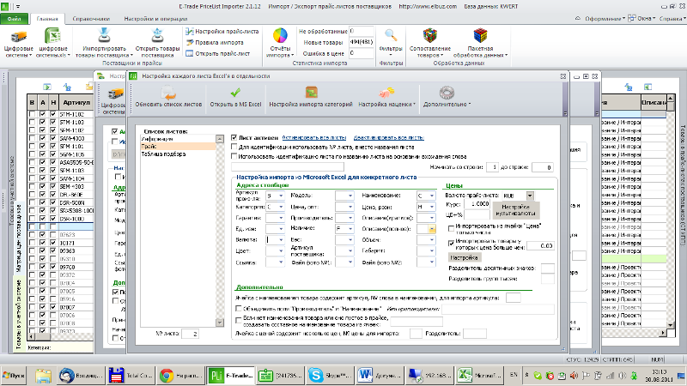
Task: Click Открыть прайс-лист in ribbon
Action: coord(218,53)
